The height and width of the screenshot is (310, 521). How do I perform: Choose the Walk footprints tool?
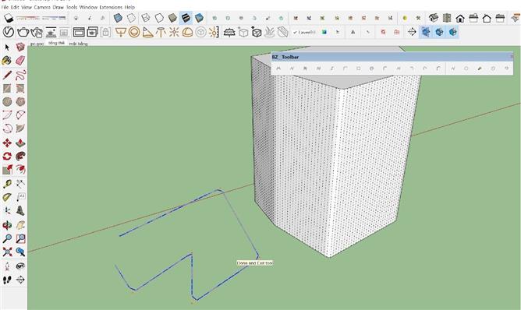point(7,280)
